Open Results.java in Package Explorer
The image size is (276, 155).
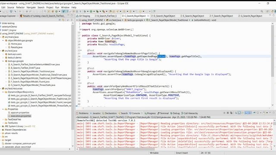(16, 47)
